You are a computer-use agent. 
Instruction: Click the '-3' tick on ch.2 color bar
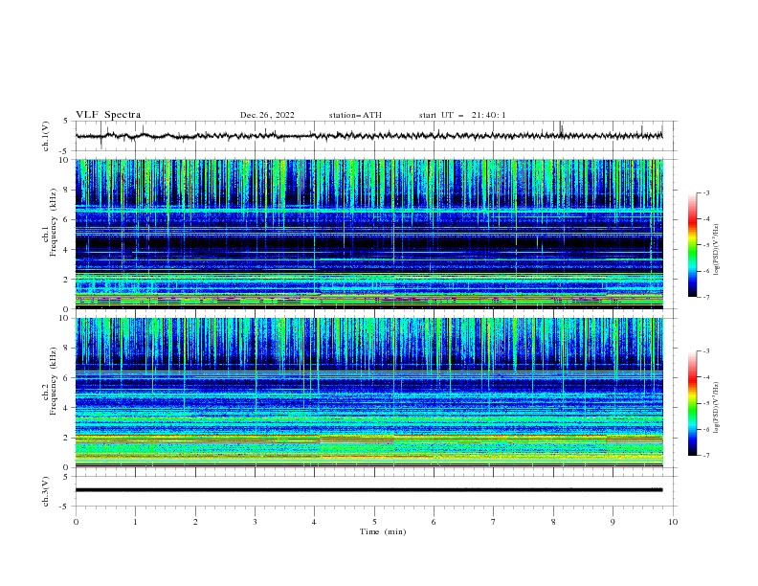706,351
